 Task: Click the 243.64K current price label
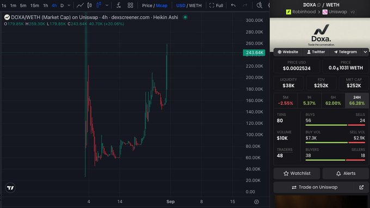(254, 53)
